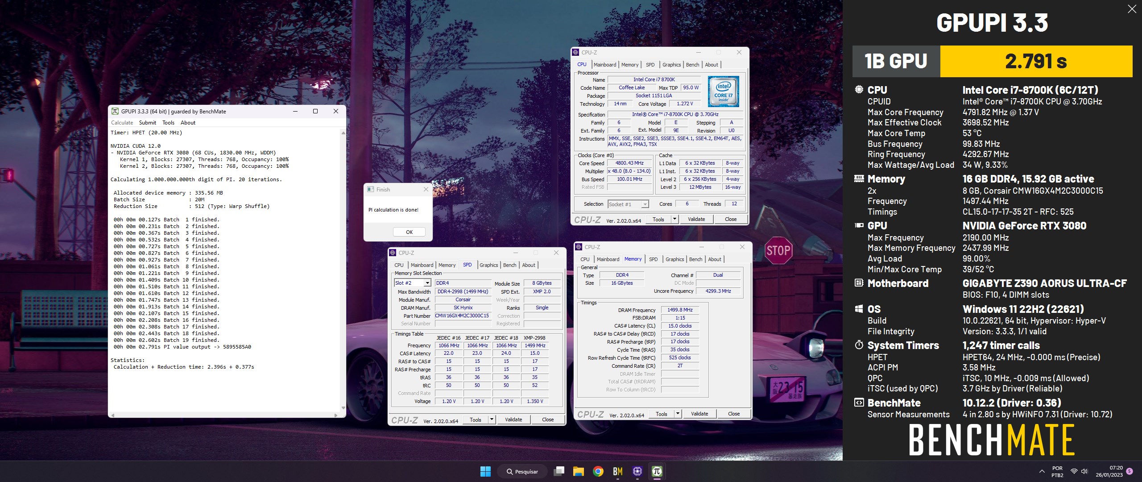
Task: Open the Submit menu in GPUPI
Action: [147, 123]
